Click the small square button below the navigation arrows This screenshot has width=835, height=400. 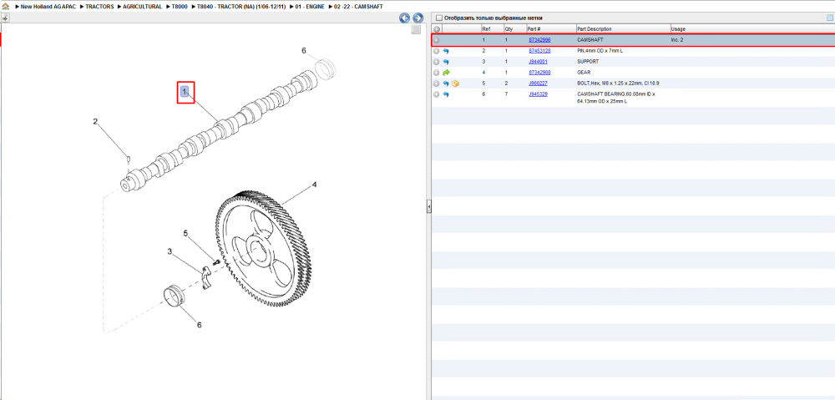tap(416, 30)
